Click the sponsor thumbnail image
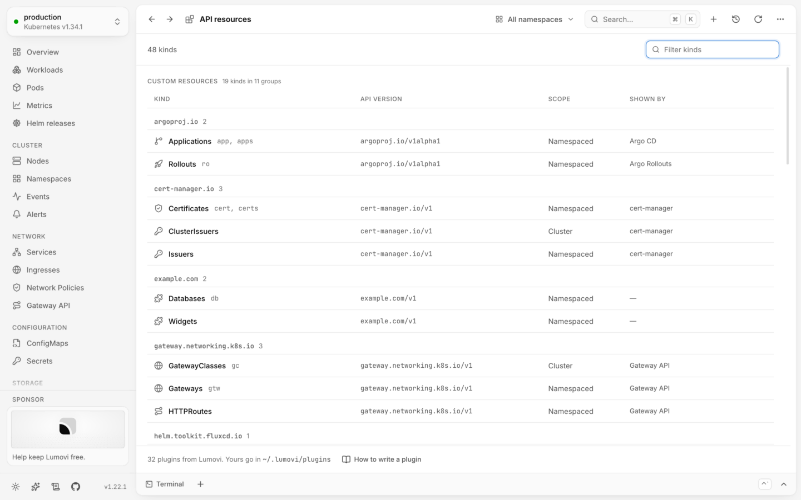Viewport: 801px width, 500px height. pyautogui.click(x=68, y=429)
